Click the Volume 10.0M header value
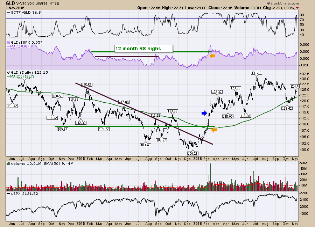The height and width of the screenshot is (227, 315). (x=247, y=8)
